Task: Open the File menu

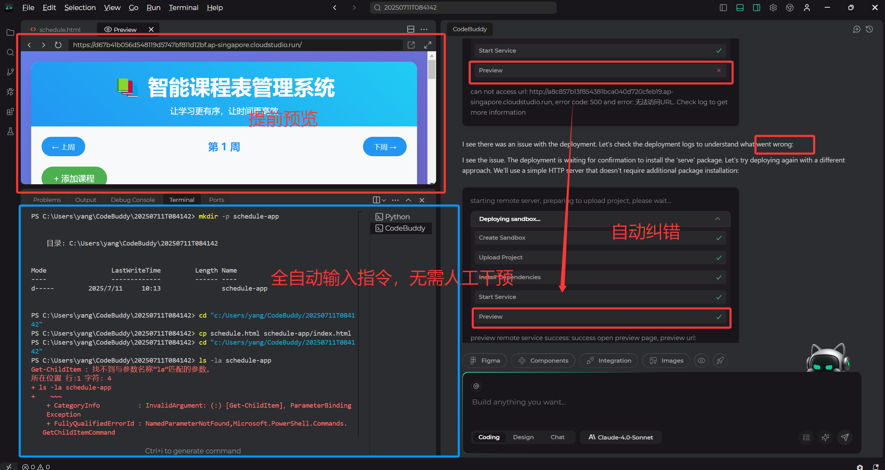Action: [x=28, y=8]
